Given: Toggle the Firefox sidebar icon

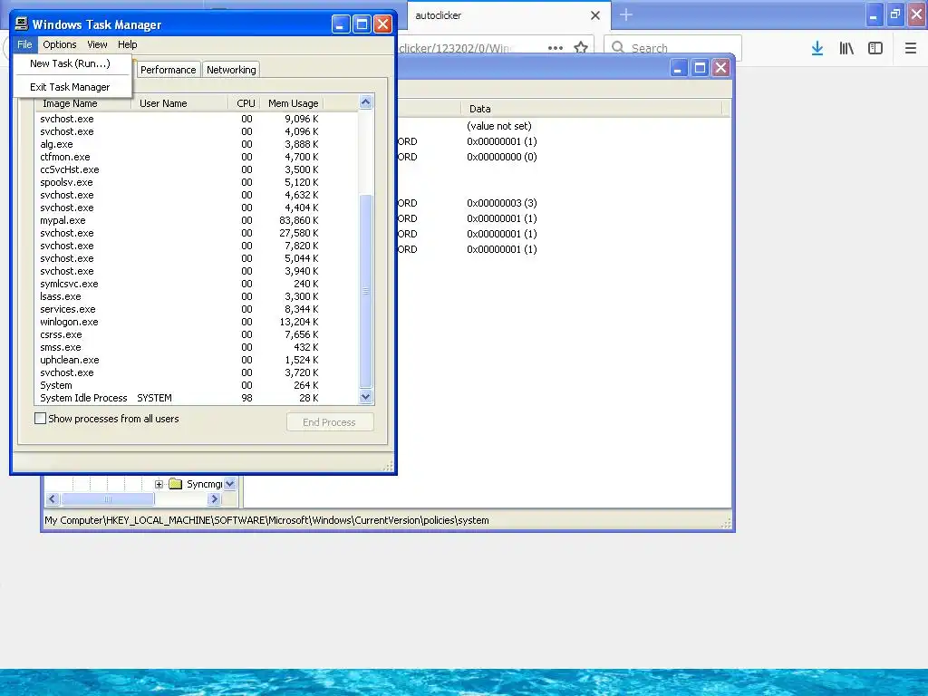Looking at the screenshot, I should pyautogui.click(x=875, y=48).
